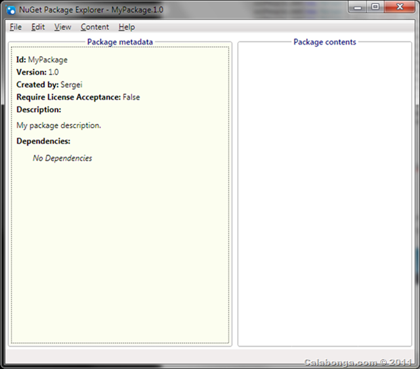Open the Edit menu

(x=38, y=27)
